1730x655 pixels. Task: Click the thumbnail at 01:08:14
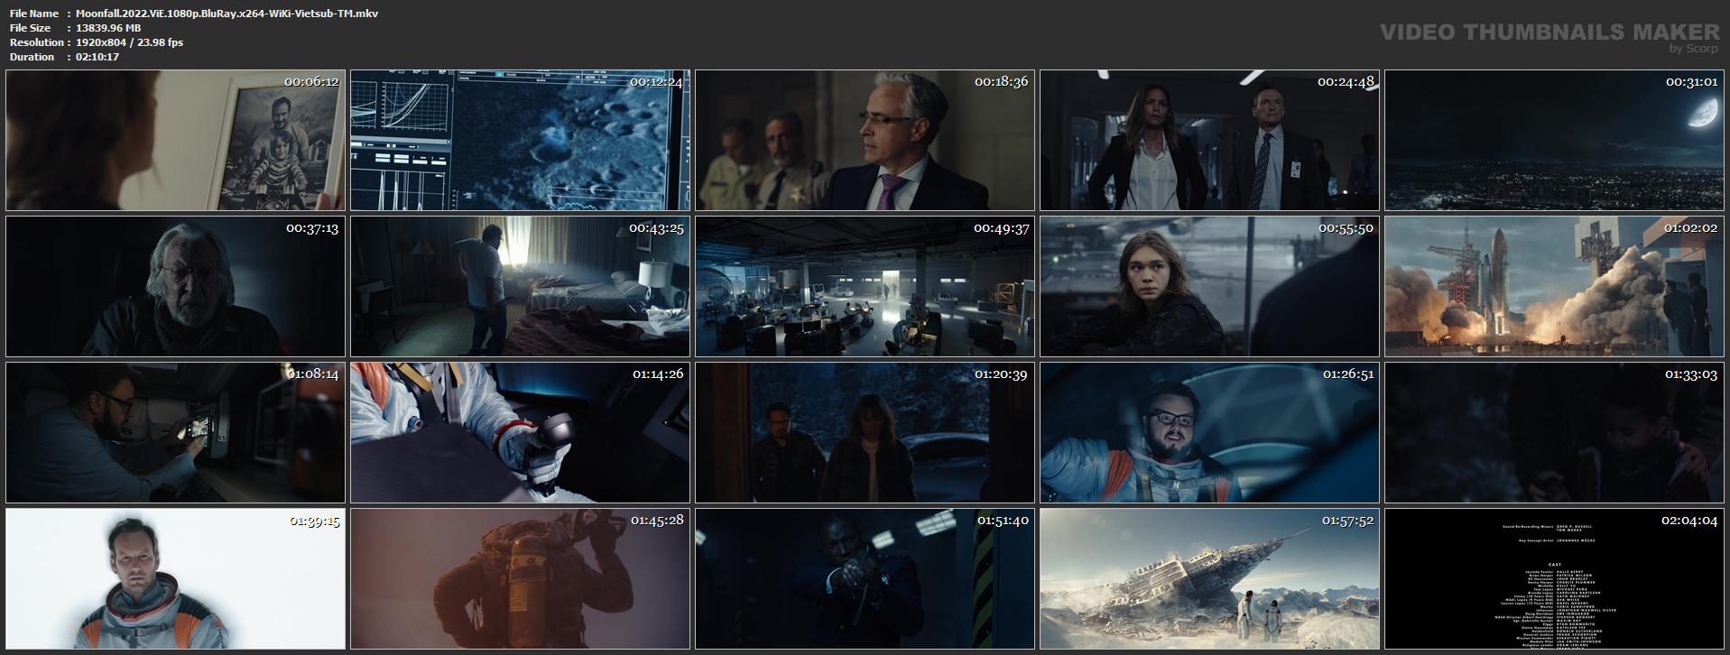[175, 433]
